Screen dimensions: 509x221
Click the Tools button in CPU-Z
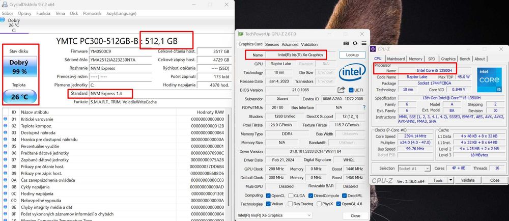click(438, 180)
